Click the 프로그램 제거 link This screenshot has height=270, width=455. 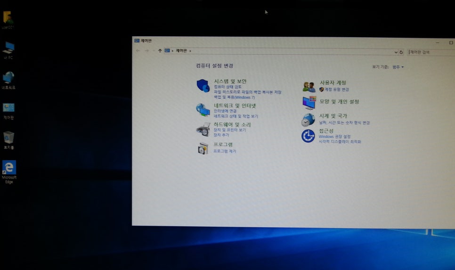coord(225,151)
